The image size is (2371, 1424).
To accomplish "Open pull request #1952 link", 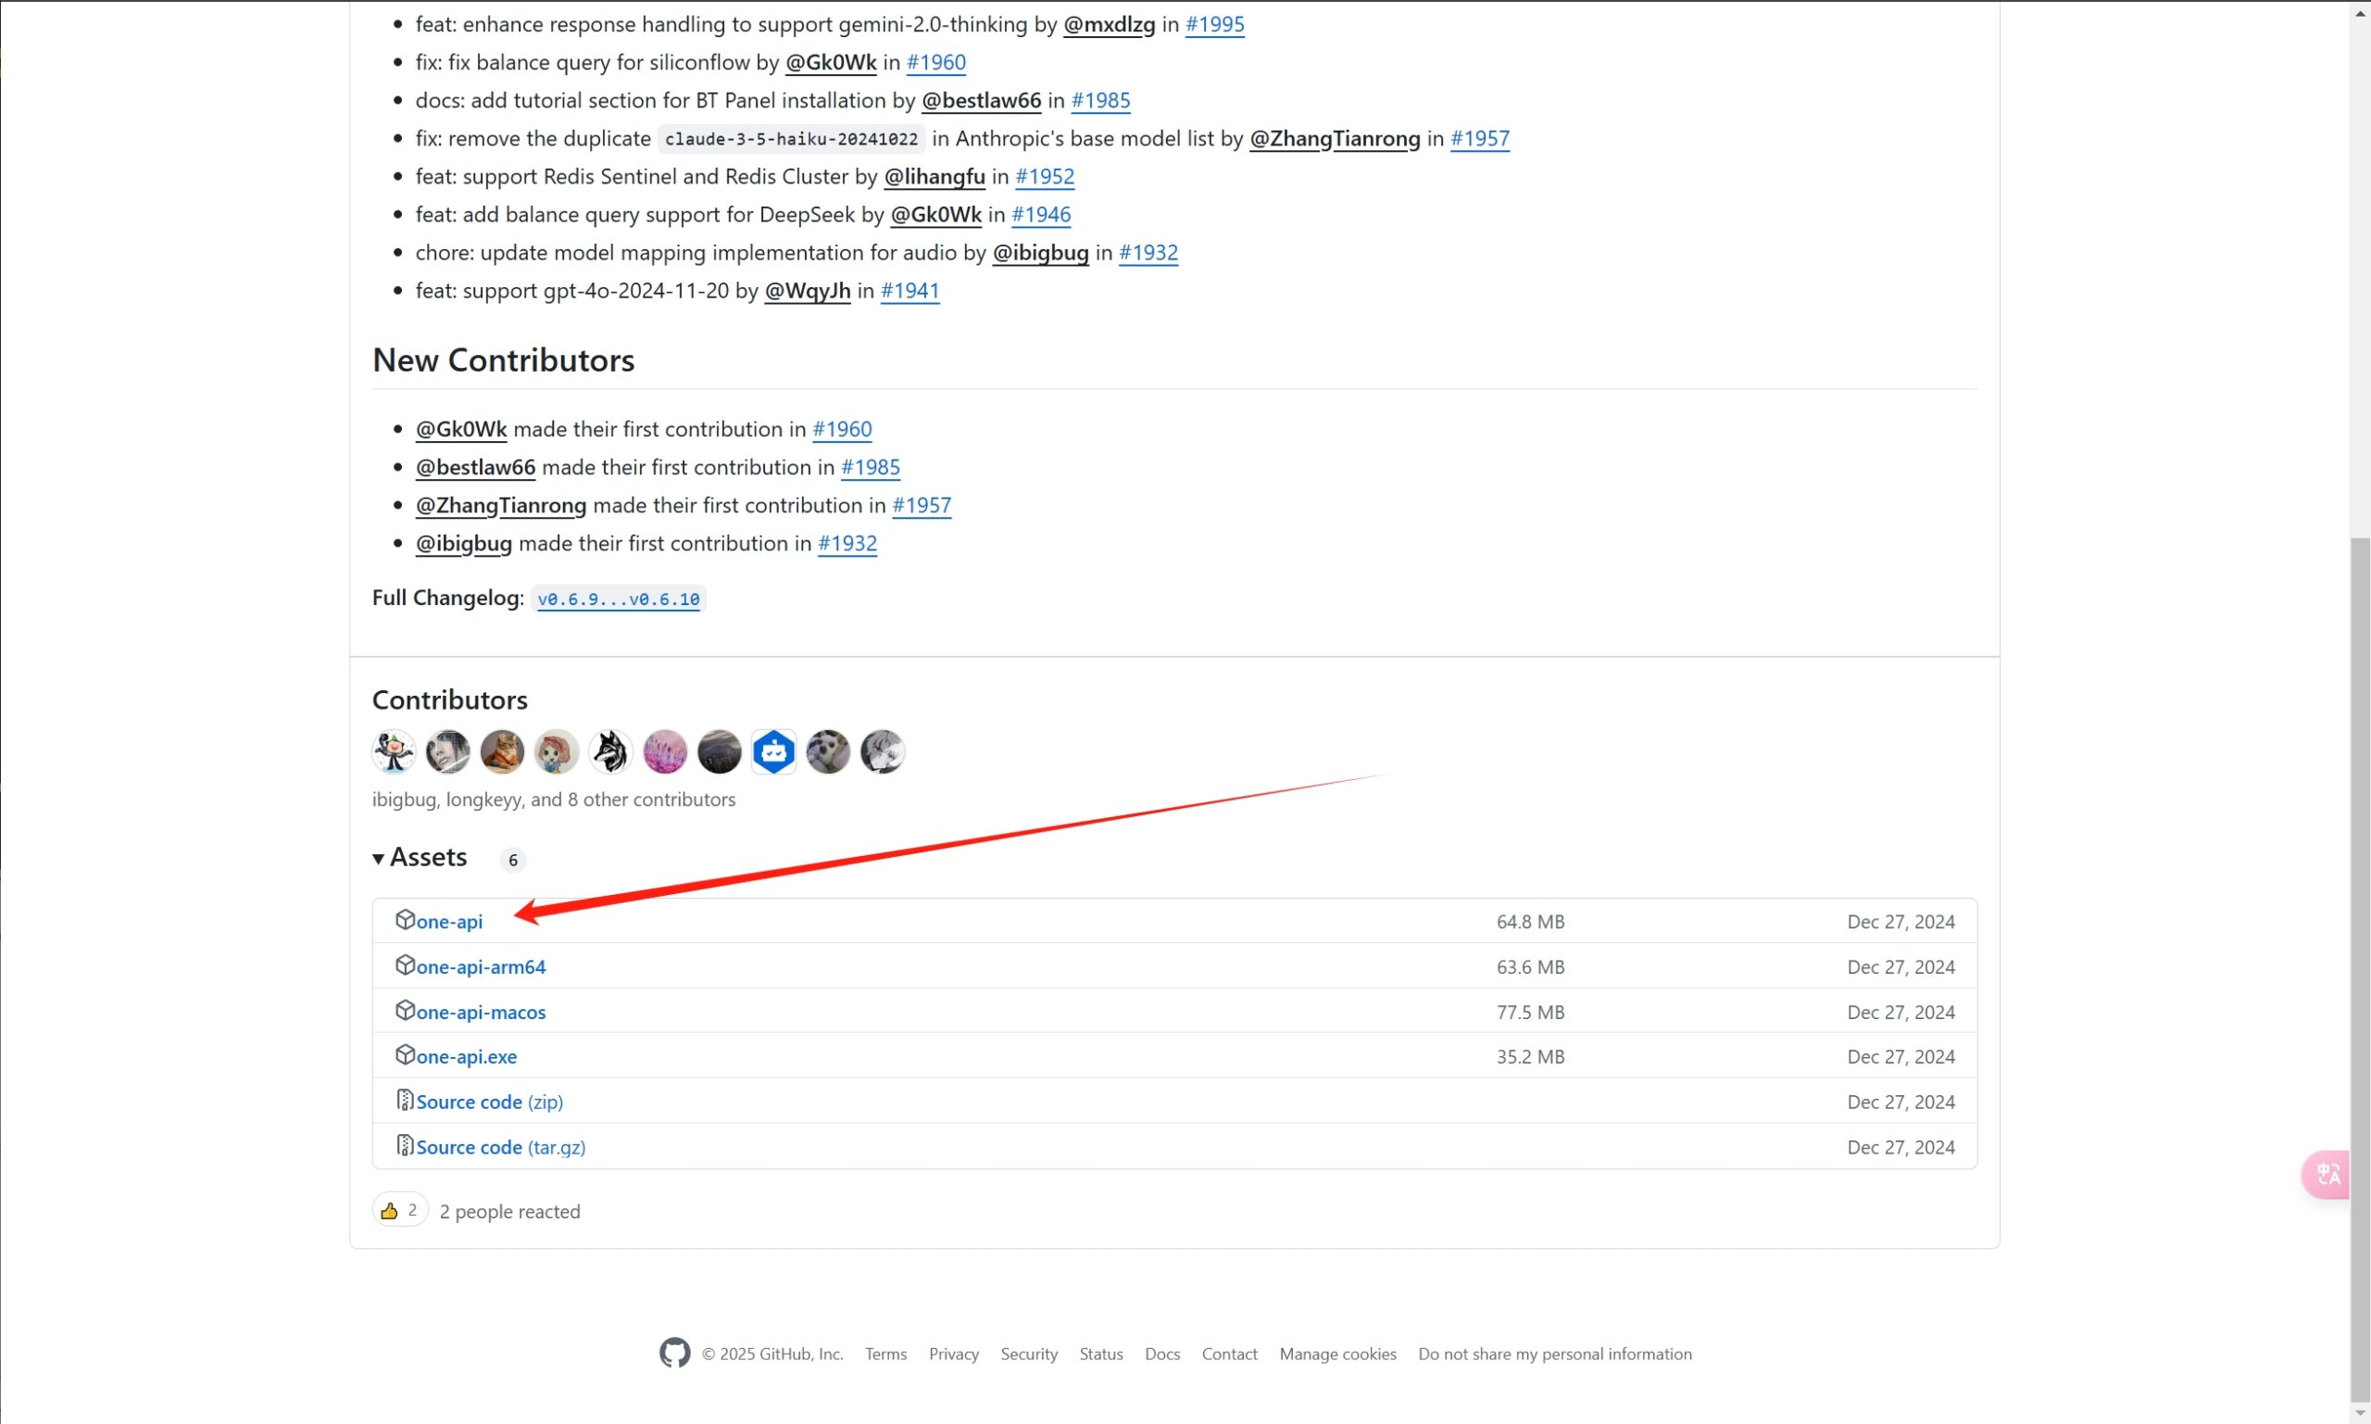I will tap(1045, 177).
